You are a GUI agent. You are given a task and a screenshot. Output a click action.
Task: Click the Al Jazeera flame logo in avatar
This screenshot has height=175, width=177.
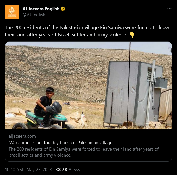[x=12, y=10]
